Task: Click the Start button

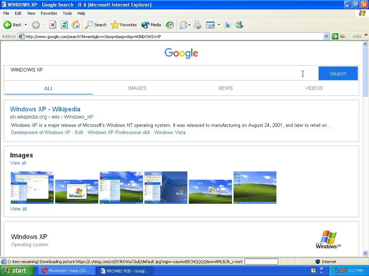Action: [17, 271]
